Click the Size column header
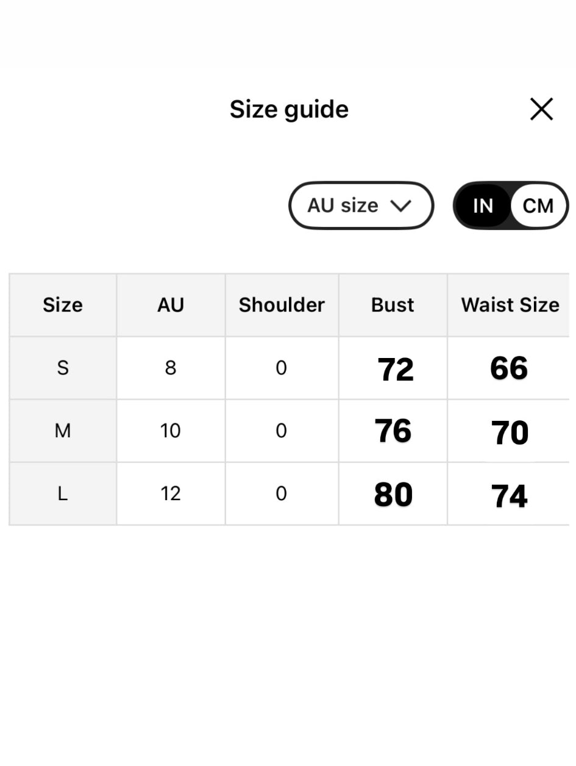This screenshot has height=766, width=576. coord(63,305)
